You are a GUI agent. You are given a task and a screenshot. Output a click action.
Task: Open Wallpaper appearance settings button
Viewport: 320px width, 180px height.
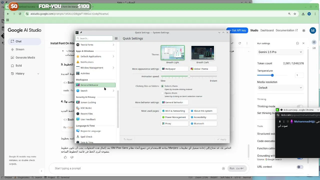174,69
